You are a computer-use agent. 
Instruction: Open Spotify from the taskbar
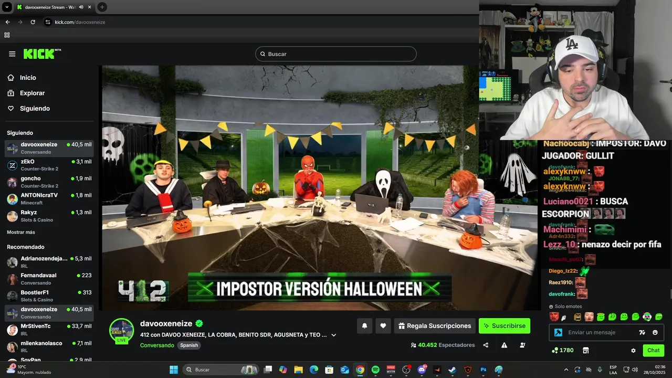coord(375,370)
